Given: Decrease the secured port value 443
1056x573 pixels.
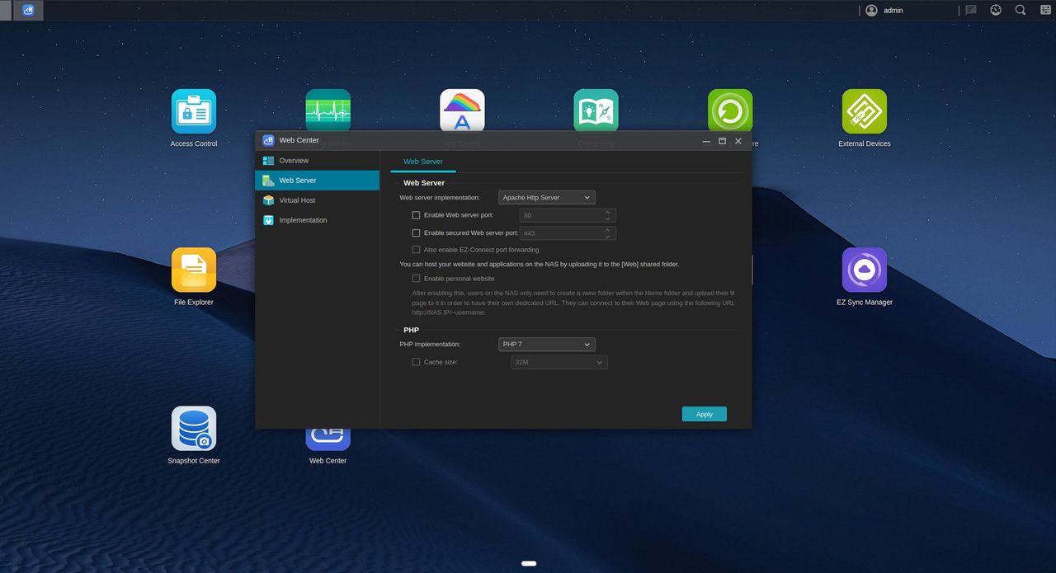Looking at the screenshot, I should [x=608, y=237].
